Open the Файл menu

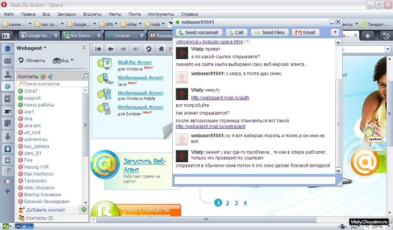9,14
